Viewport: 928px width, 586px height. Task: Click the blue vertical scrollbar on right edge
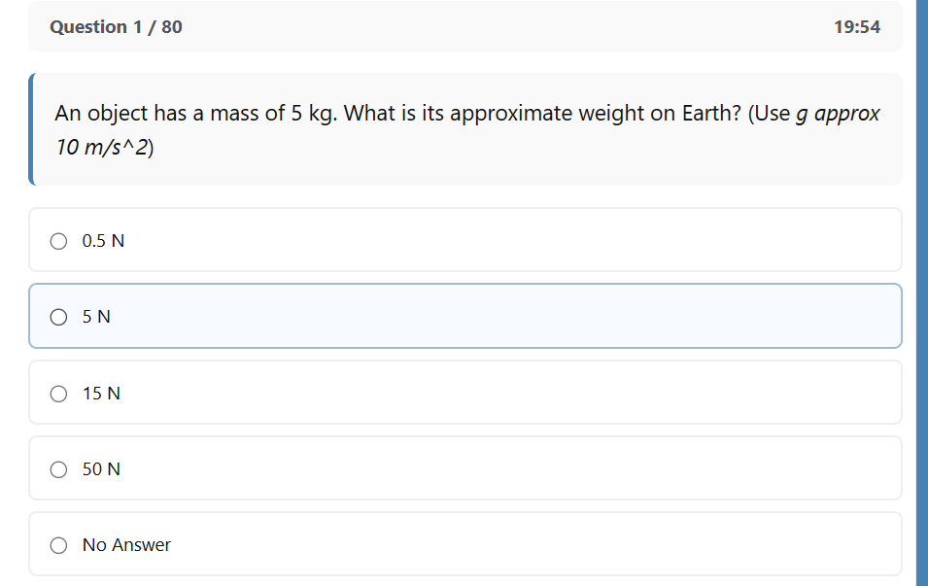(921, 292)
